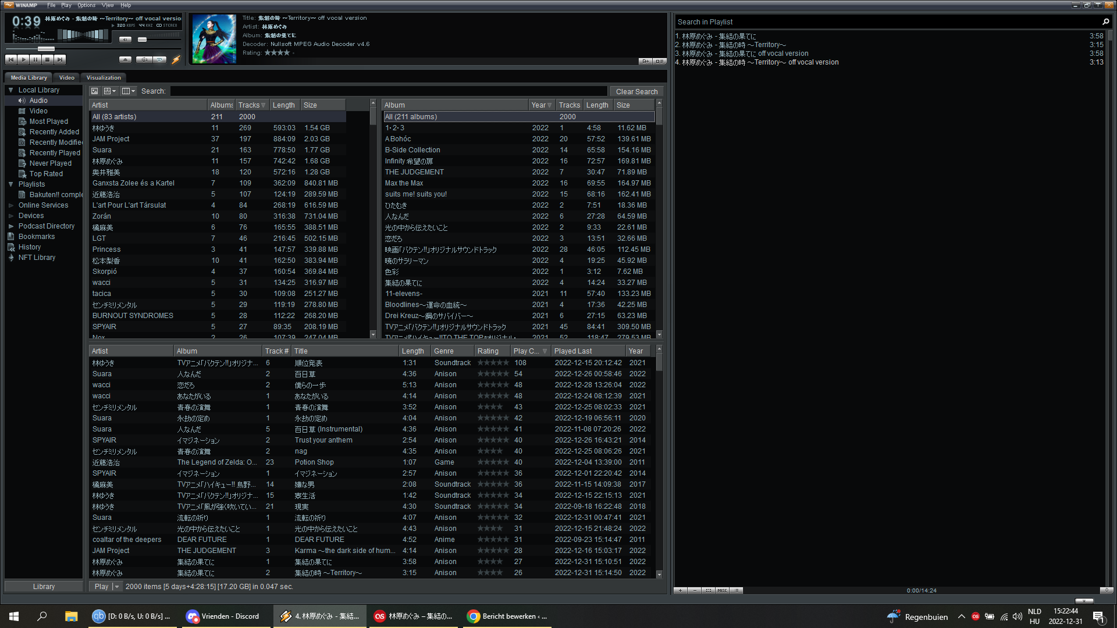The height and width of the screenshot is (628, 1117).
Task: Click the album art toggle icon near Search
Action: tap(94, 91)
